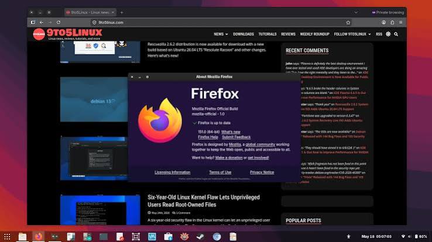Click the tracking protection shield icon

click(x=94, y=23)
